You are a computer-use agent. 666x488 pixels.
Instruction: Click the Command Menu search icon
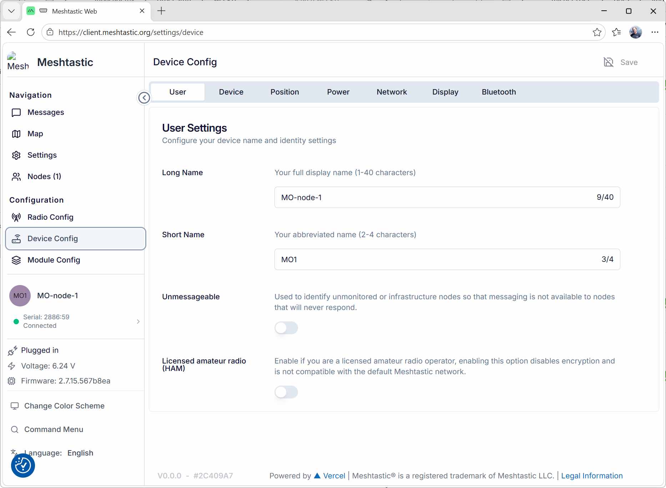click(x=15, y=429)
